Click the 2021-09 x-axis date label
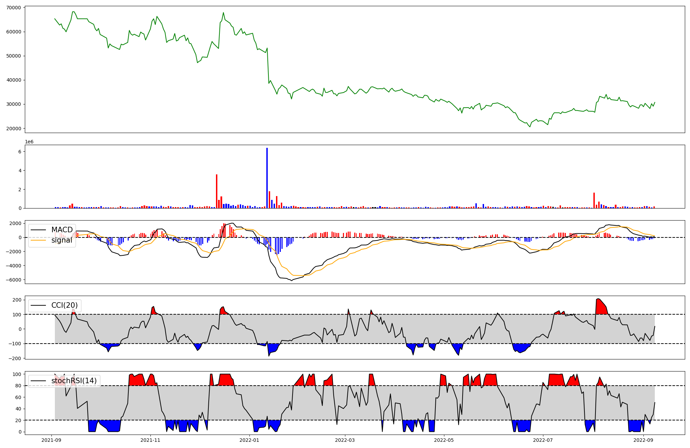 point(51,440)
